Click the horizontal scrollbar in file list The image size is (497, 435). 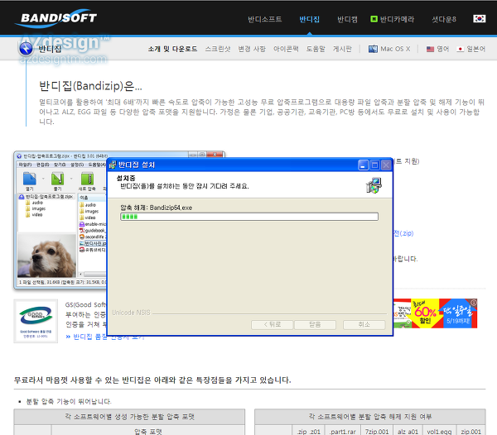(x=92, y=274)
